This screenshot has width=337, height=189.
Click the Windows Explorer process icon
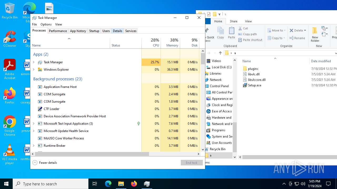click(x=40, y=70)
